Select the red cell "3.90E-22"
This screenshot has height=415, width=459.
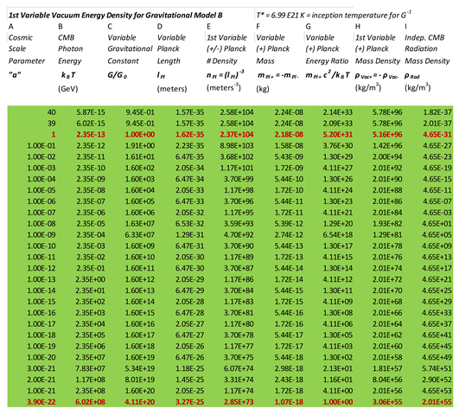[x=41, y=402]
